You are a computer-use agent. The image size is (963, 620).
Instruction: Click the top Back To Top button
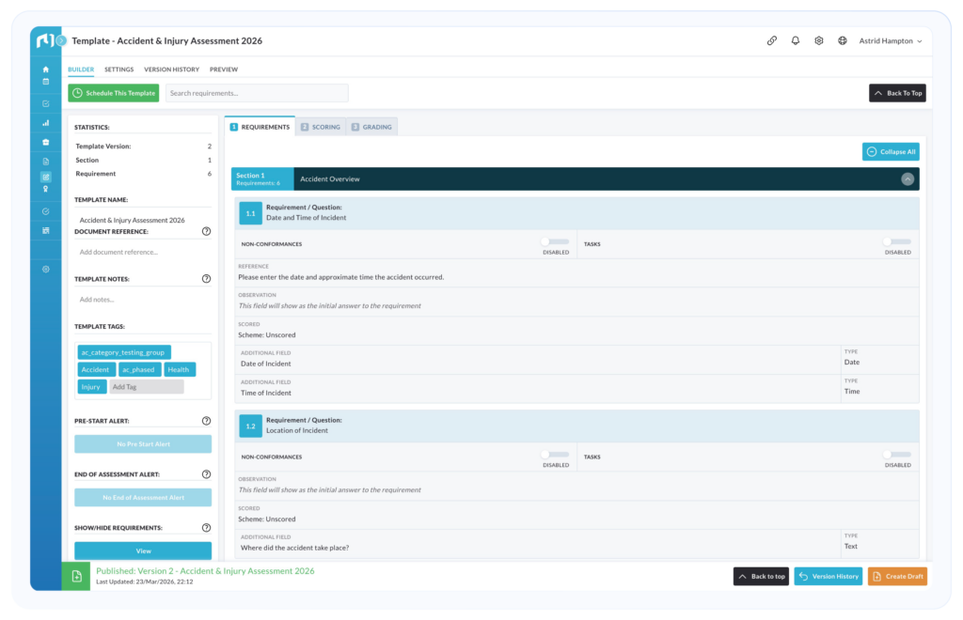[897, 93]
